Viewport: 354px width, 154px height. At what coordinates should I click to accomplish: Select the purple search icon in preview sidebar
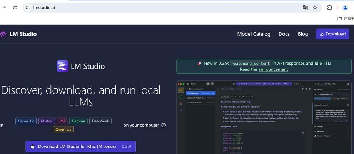pos(180,110)
